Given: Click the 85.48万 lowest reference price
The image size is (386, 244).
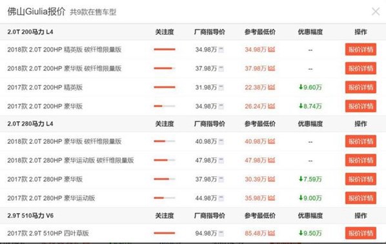Looking at the screenshot, I should click(256, 234).
